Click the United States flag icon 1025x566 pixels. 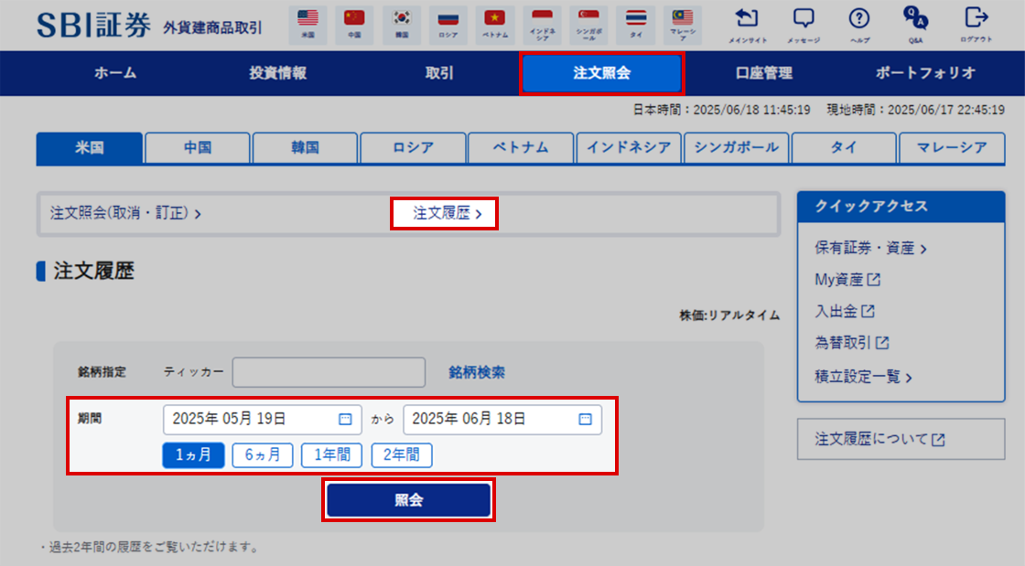[307, 18]
